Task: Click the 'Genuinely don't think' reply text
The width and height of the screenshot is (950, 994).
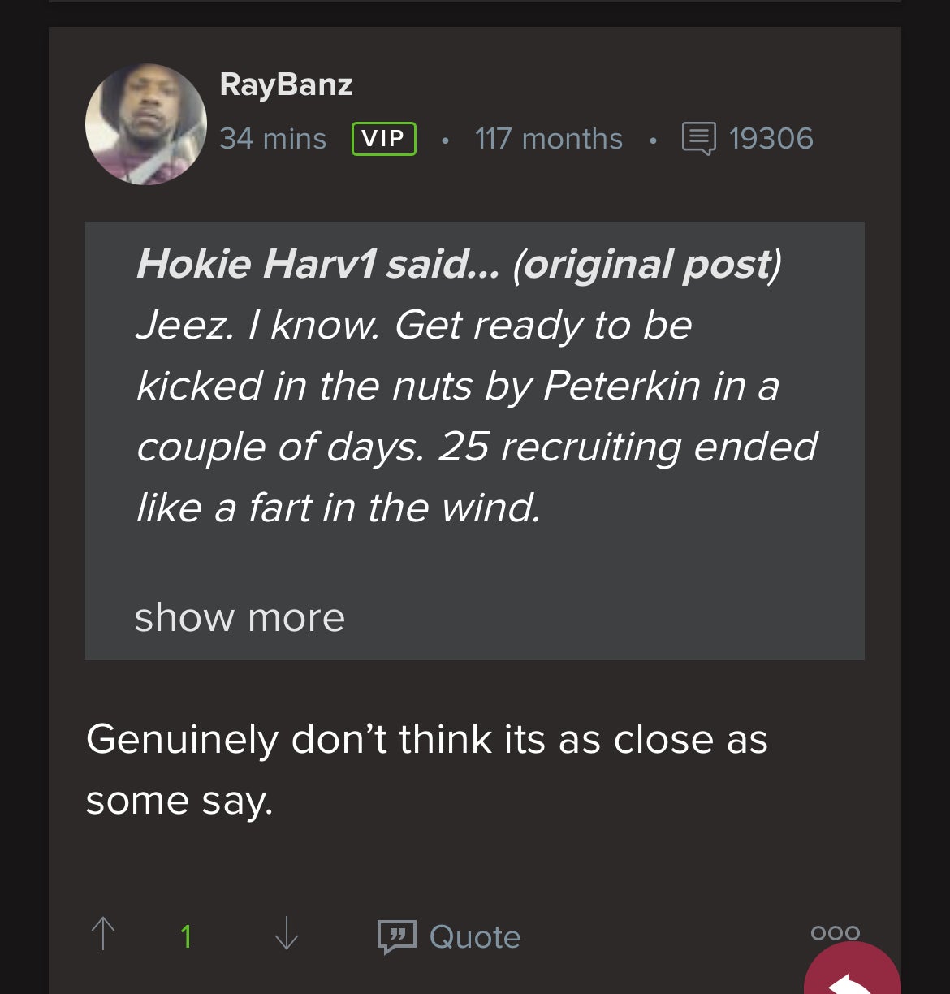Action: coord(426,740)
